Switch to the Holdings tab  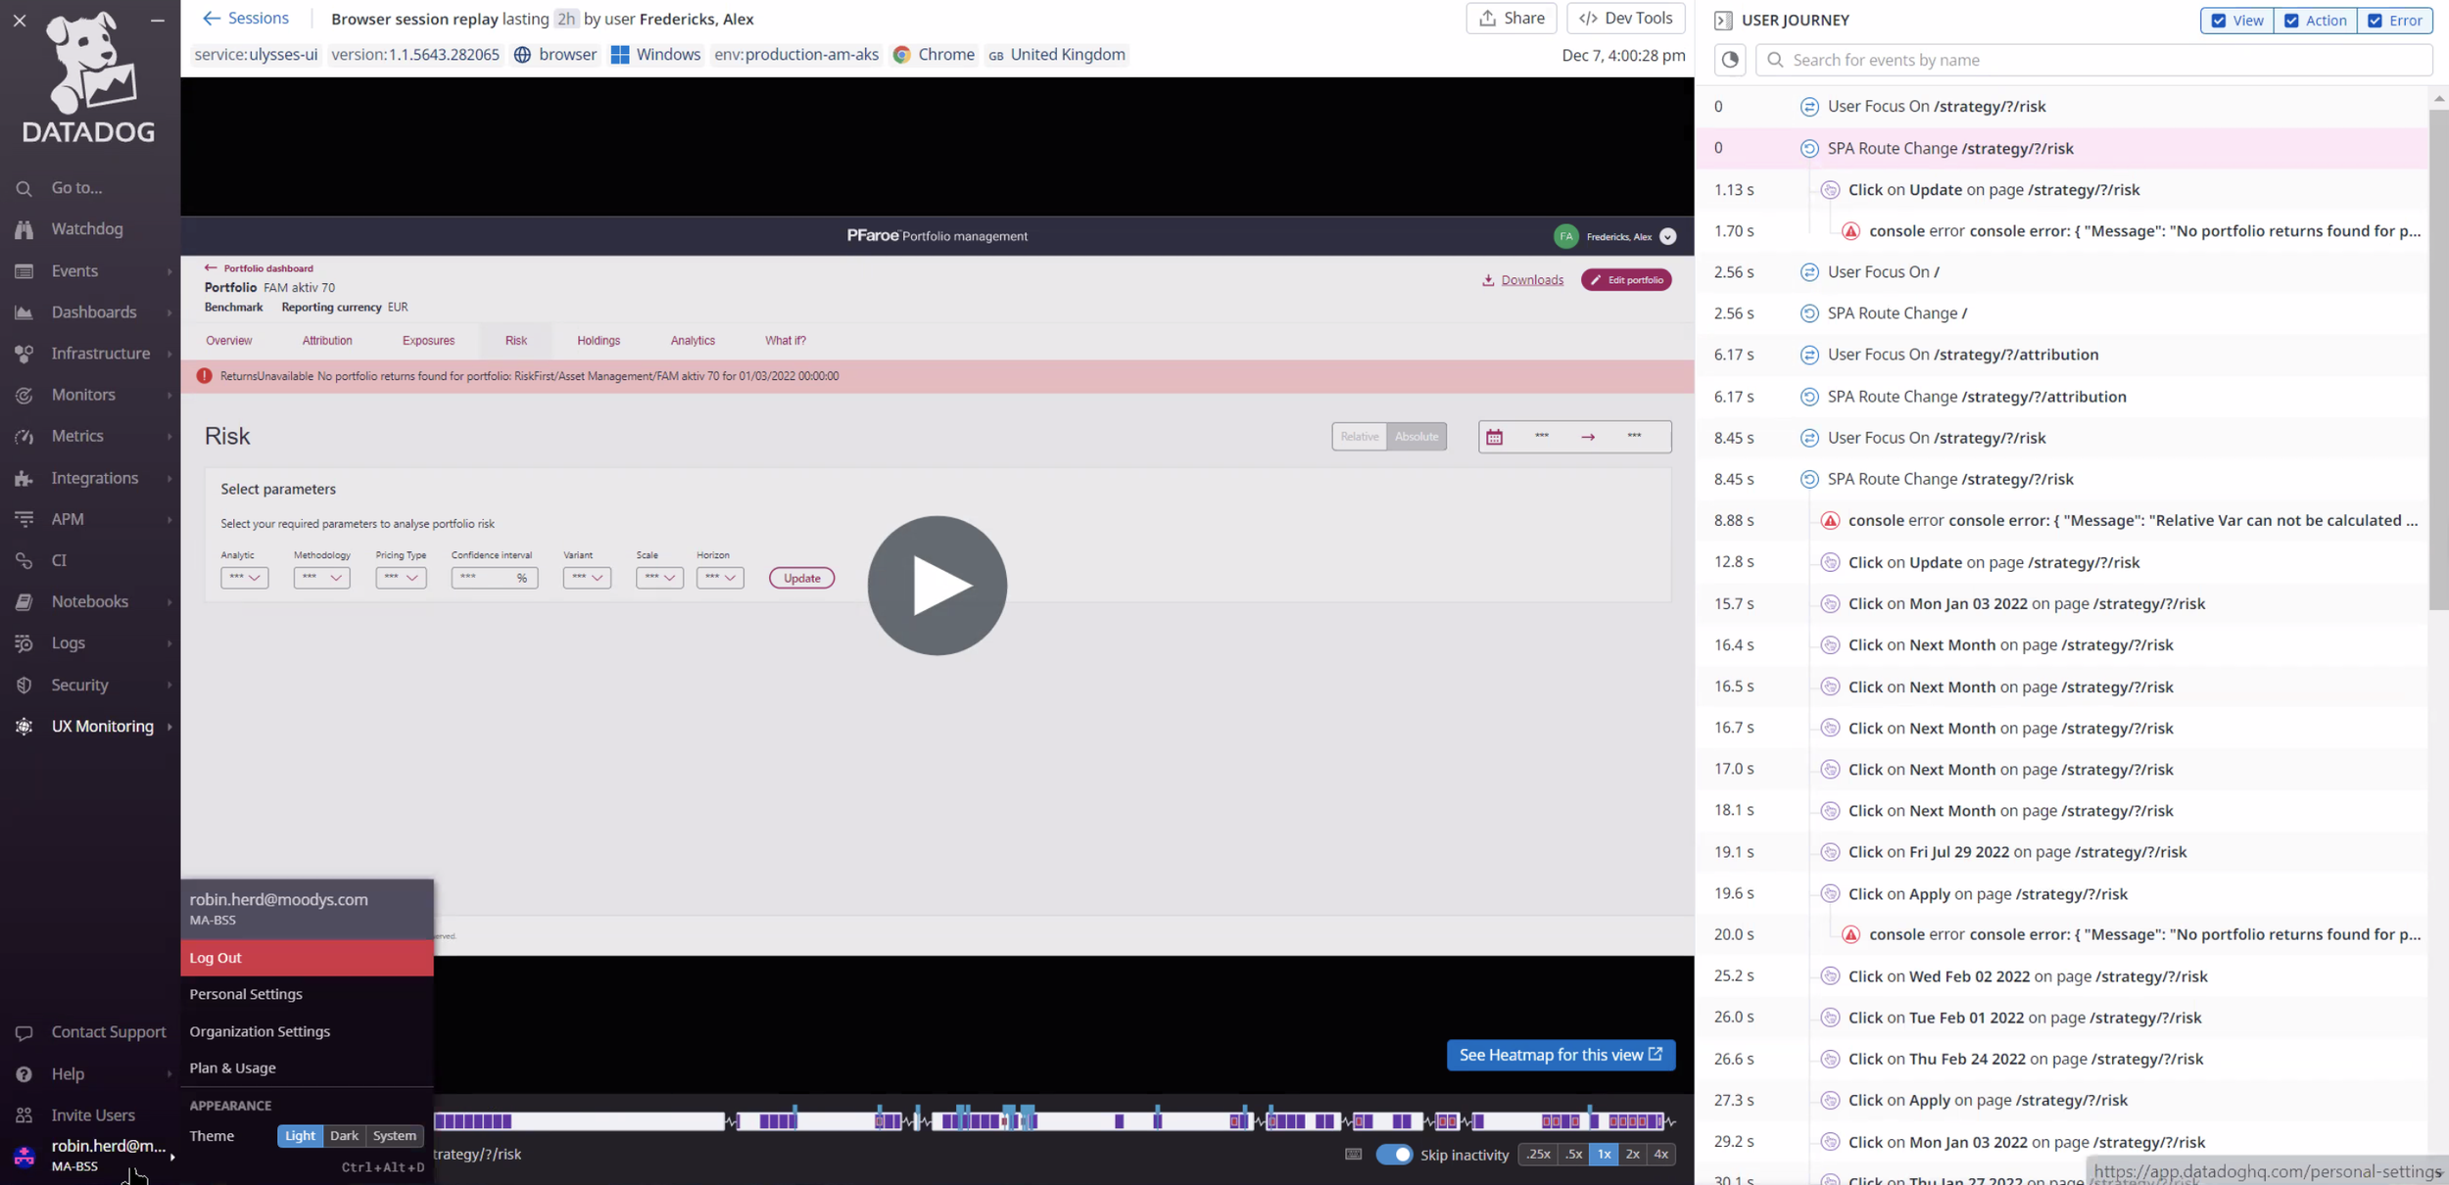click(x=599, y=341)
